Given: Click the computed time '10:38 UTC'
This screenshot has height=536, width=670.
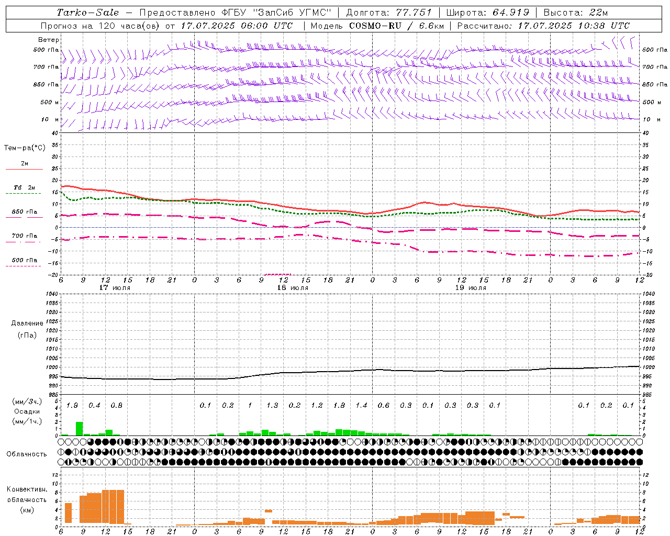Looking at the screenshot, I should click(604, 26).
